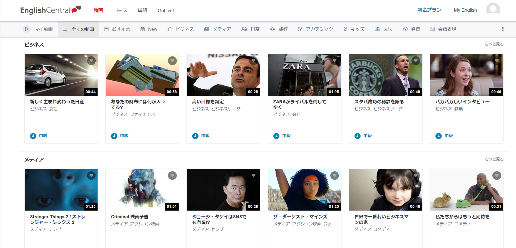Screen dimensions: 516x248
Task: Toggle heart on the wallet video
Action: click(172, 61)
